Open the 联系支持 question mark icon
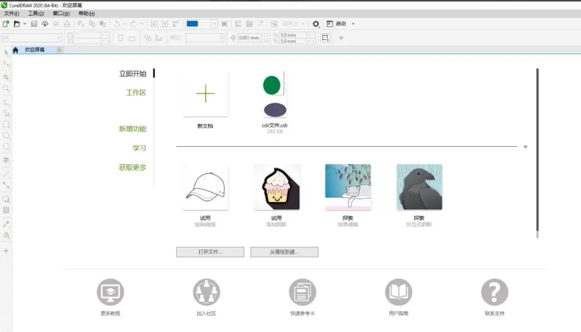Screen dimensions: 581x332 [494, 292]
